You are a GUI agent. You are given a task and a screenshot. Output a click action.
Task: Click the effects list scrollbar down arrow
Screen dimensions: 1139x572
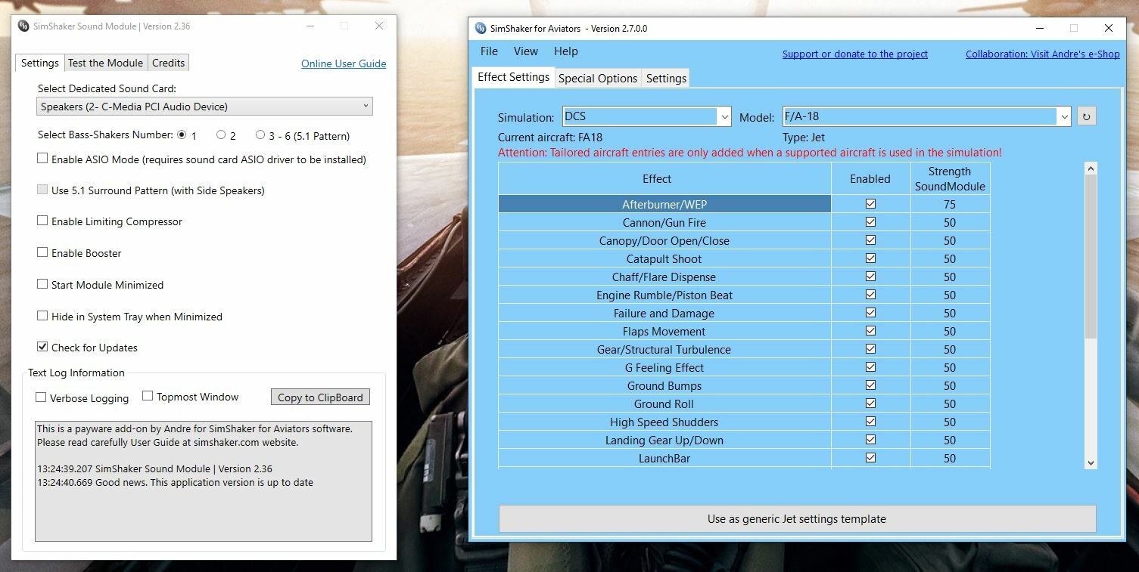click(x=1091, y=462)
